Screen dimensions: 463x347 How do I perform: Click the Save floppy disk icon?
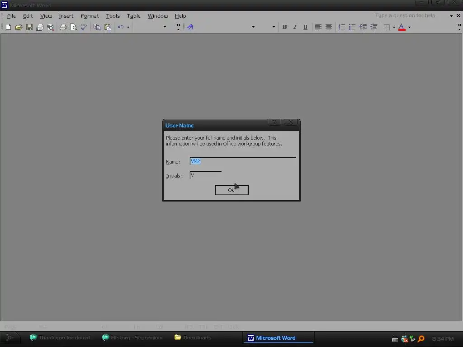(29, 27)
